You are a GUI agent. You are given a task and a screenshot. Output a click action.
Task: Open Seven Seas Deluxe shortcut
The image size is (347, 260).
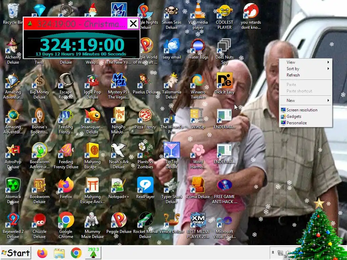tap(171, 16)
